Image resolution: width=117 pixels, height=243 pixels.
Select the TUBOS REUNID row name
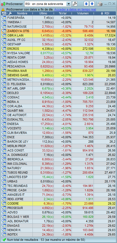point(18,173)
